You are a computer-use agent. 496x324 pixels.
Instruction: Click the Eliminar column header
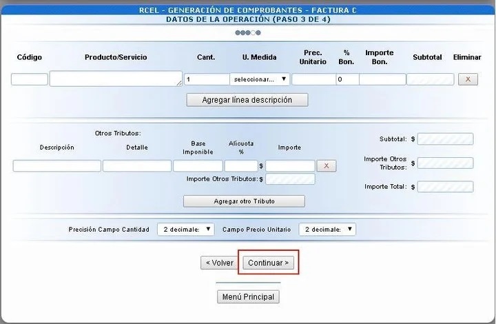(467, 57)
